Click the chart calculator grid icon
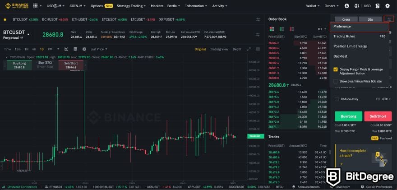Screen dimensions: 397x190 75,49
